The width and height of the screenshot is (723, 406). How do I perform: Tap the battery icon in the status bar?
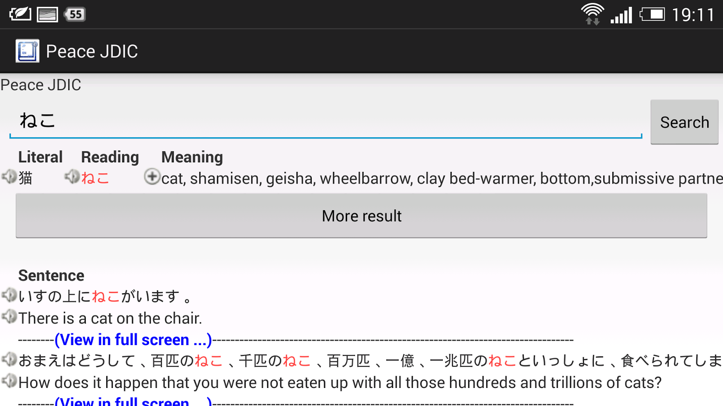pyautogui.click(x=653, y=14)
